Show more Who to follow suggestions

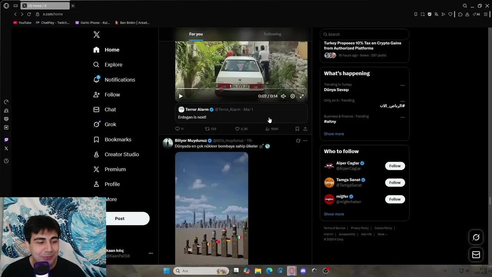tap(334, 214)
